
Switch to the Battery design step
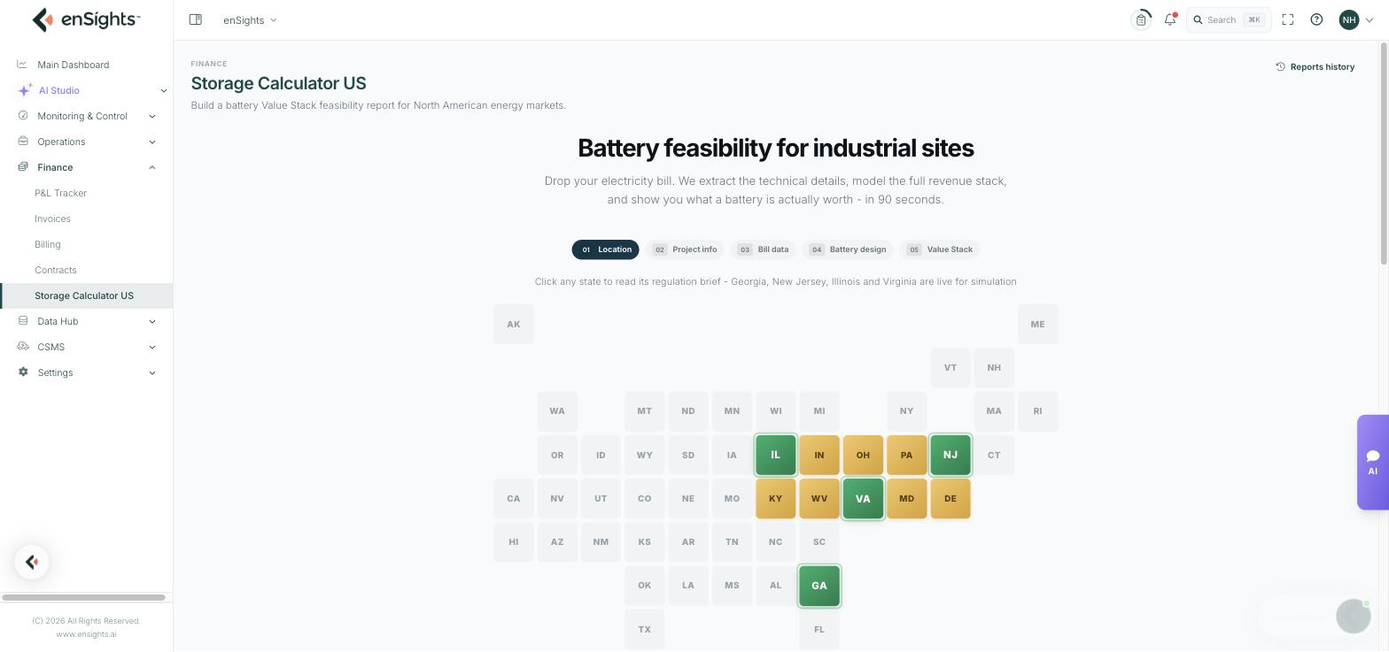pos(848,249)
